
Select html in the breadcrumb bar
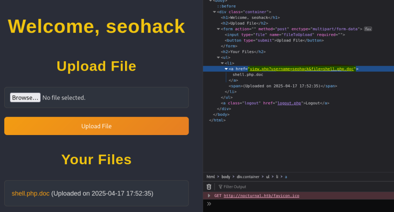click(210, 177)
